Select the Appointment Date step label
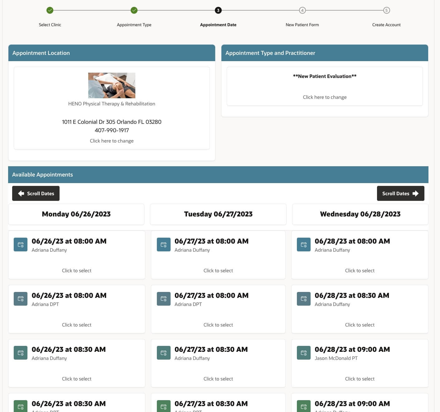440x412 pixels. [218, 25]
